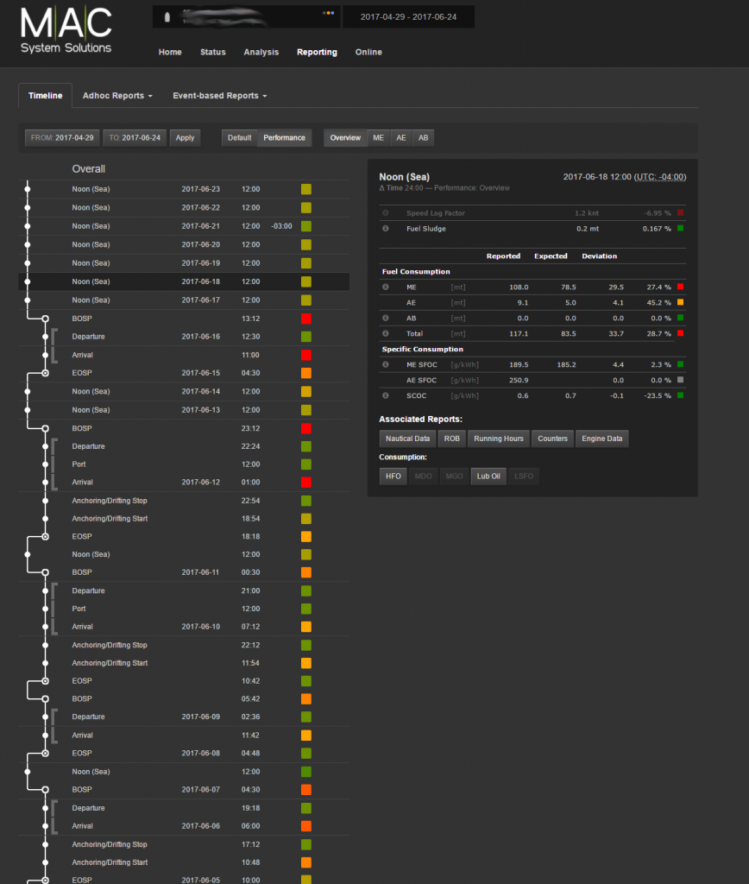This screenshot has width=749, height=884.
Task: Expand the Event-based Reports dropdown
Action: (x=220, y=96)
